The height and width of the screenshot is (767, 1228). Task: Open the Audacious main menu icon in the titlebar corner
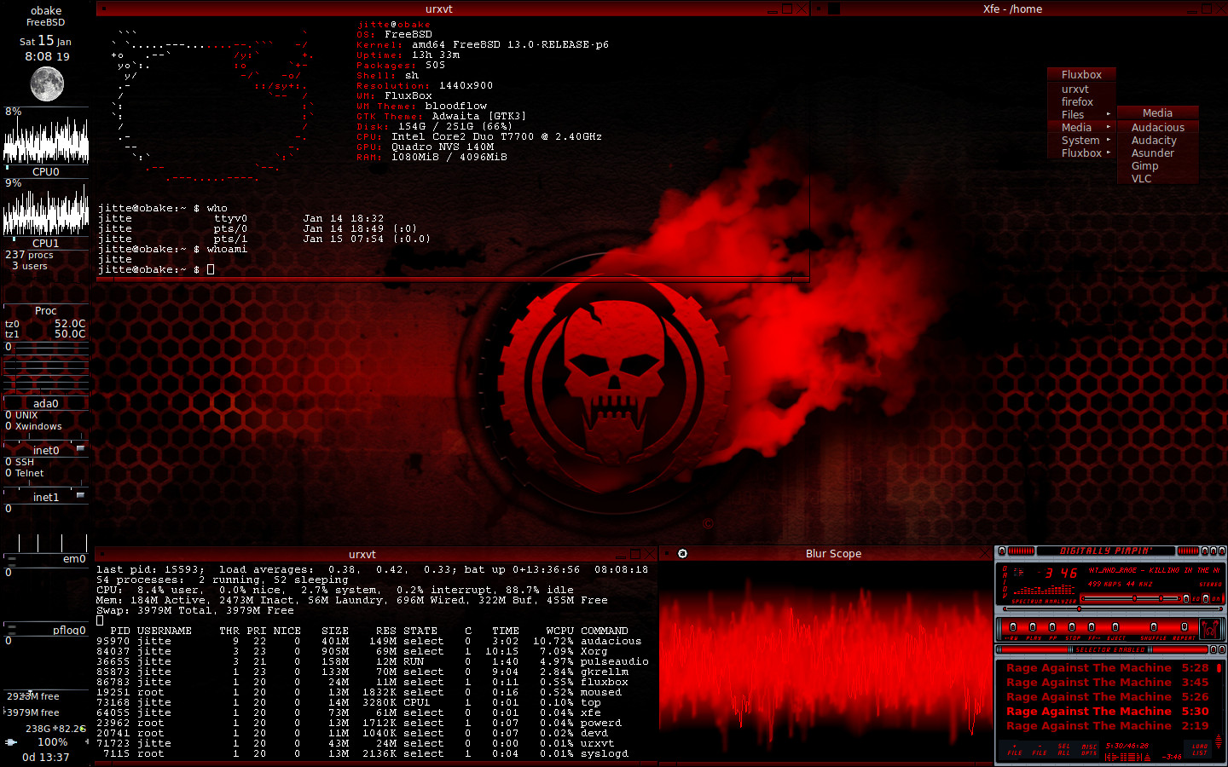1002,551
